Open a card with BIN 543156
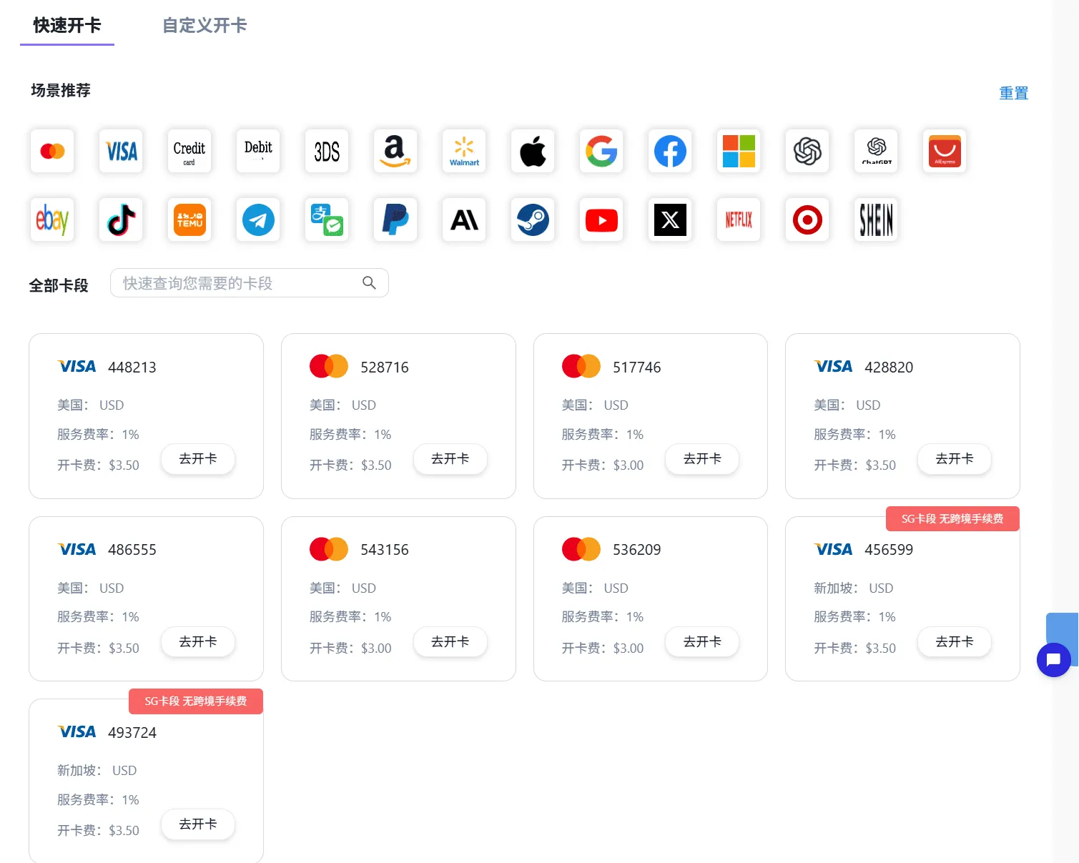This screenshot has height=863, width=1079. coord(450,642)
